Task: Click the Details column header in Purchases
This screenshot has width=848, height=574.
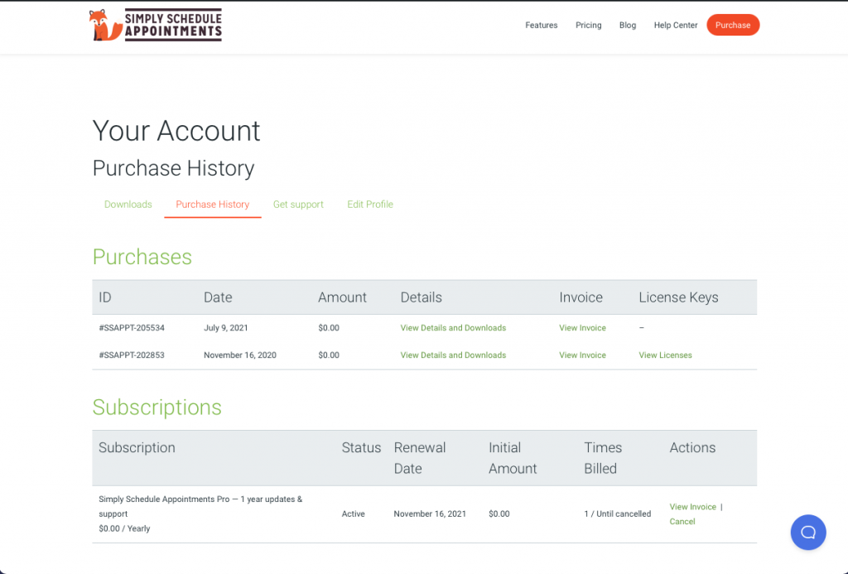Action: click(422, 297)
